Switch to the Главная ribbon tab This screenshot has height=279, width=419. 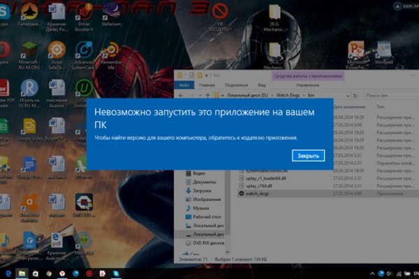pyautogui.click(x=207, y=84)
